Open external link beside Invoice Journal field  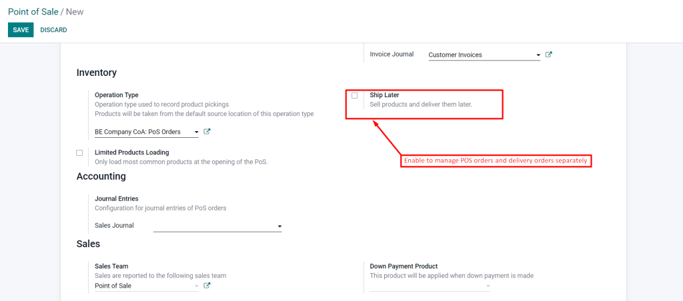pos(549,55)
